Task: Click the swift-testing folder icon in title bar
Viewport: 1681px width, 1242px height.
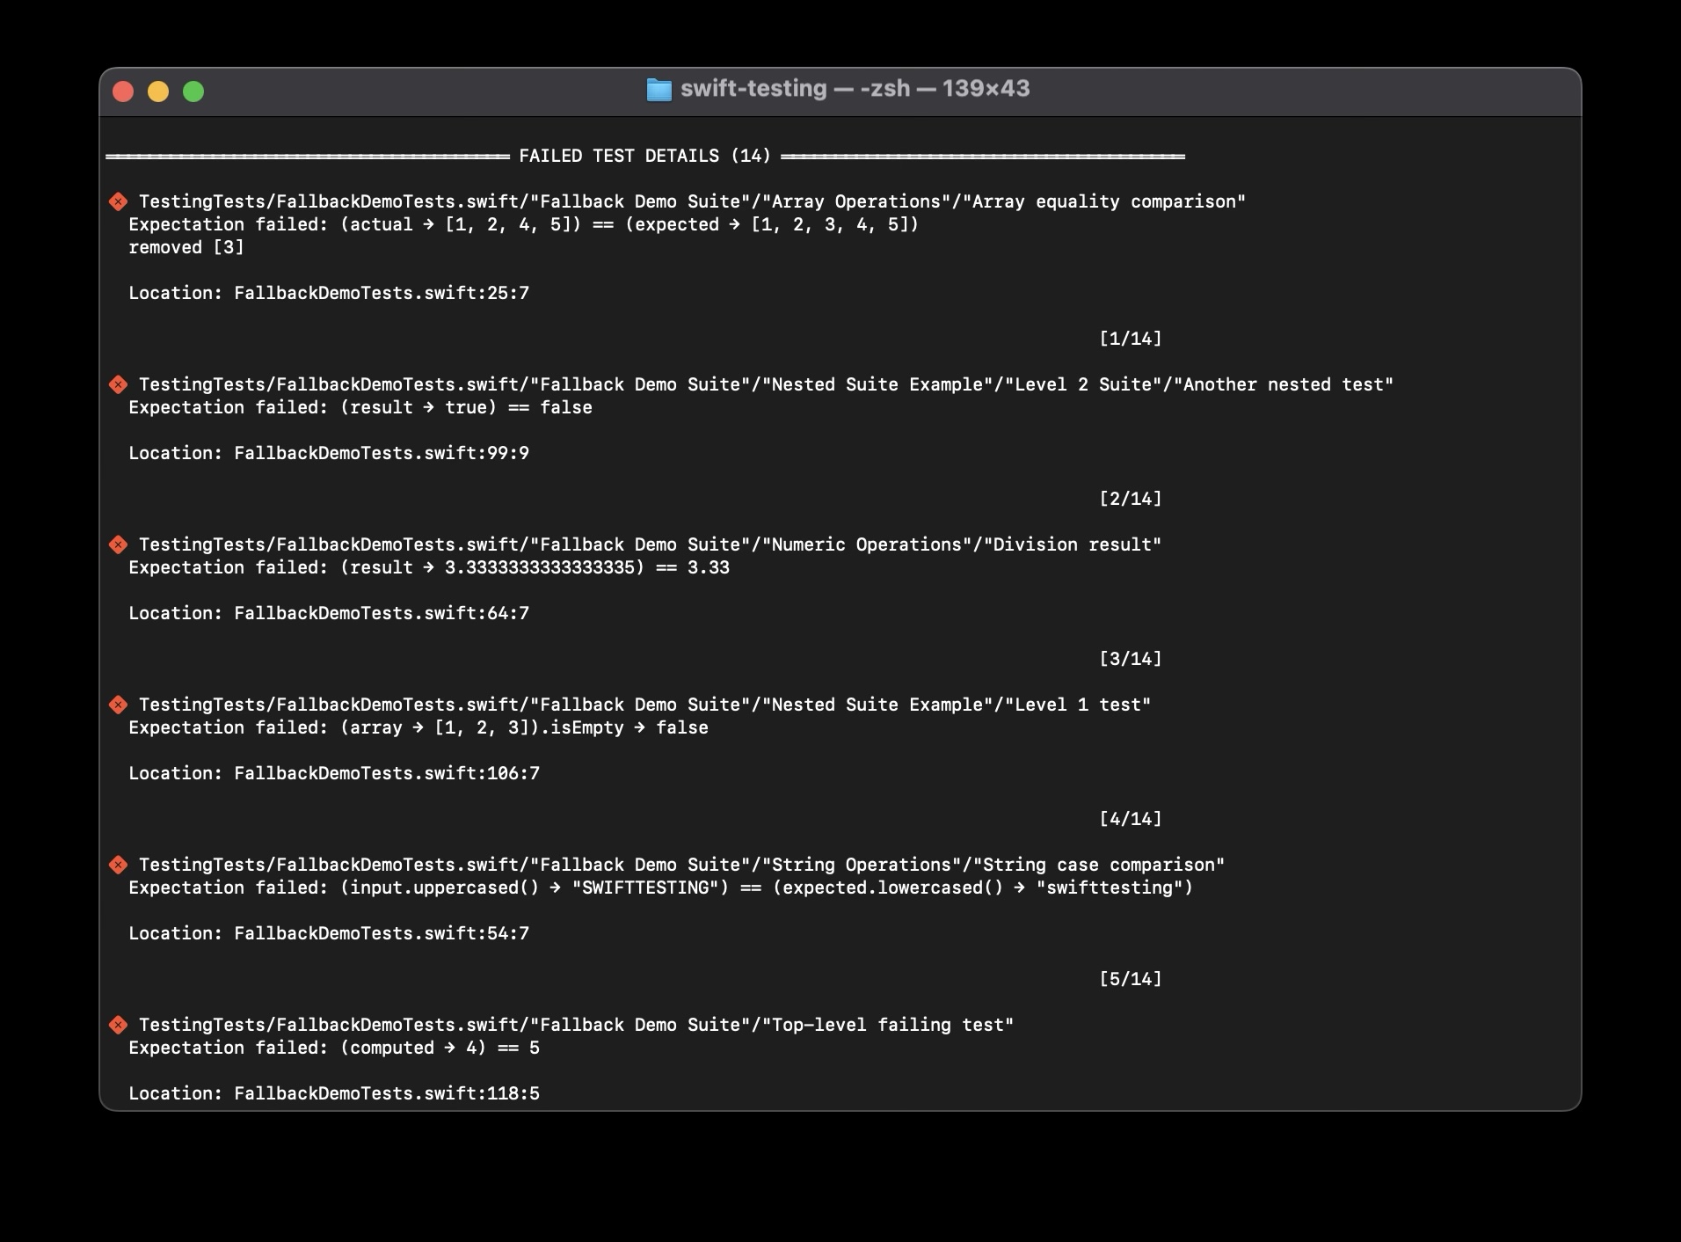Action: pyautogui.click(x=659, y=90)
